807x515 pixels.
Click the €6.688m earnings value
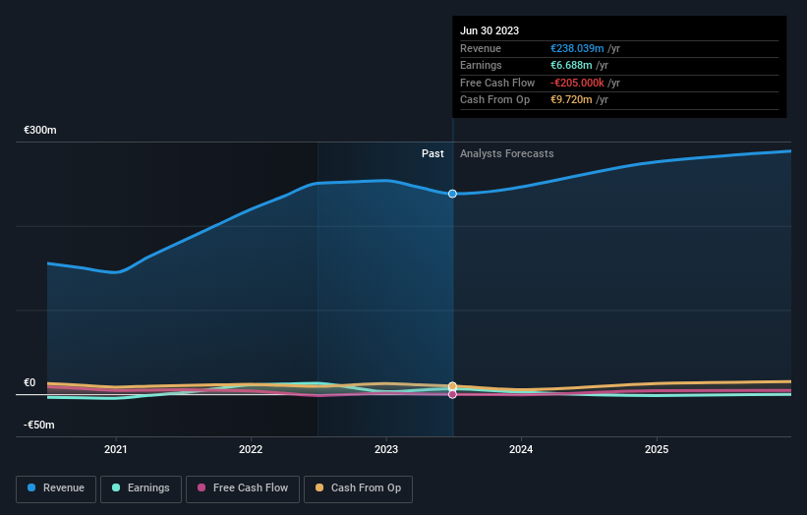pyautogui.click(x=571, y=65)
